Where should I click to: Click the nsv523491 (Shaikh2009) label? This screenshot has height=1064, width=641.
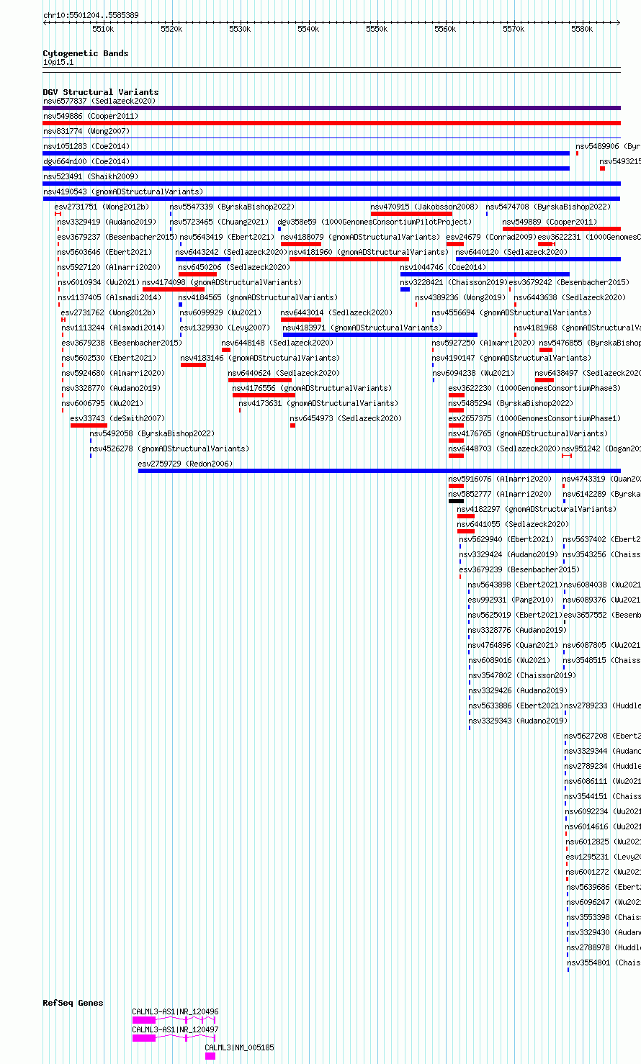click(91, 176)
